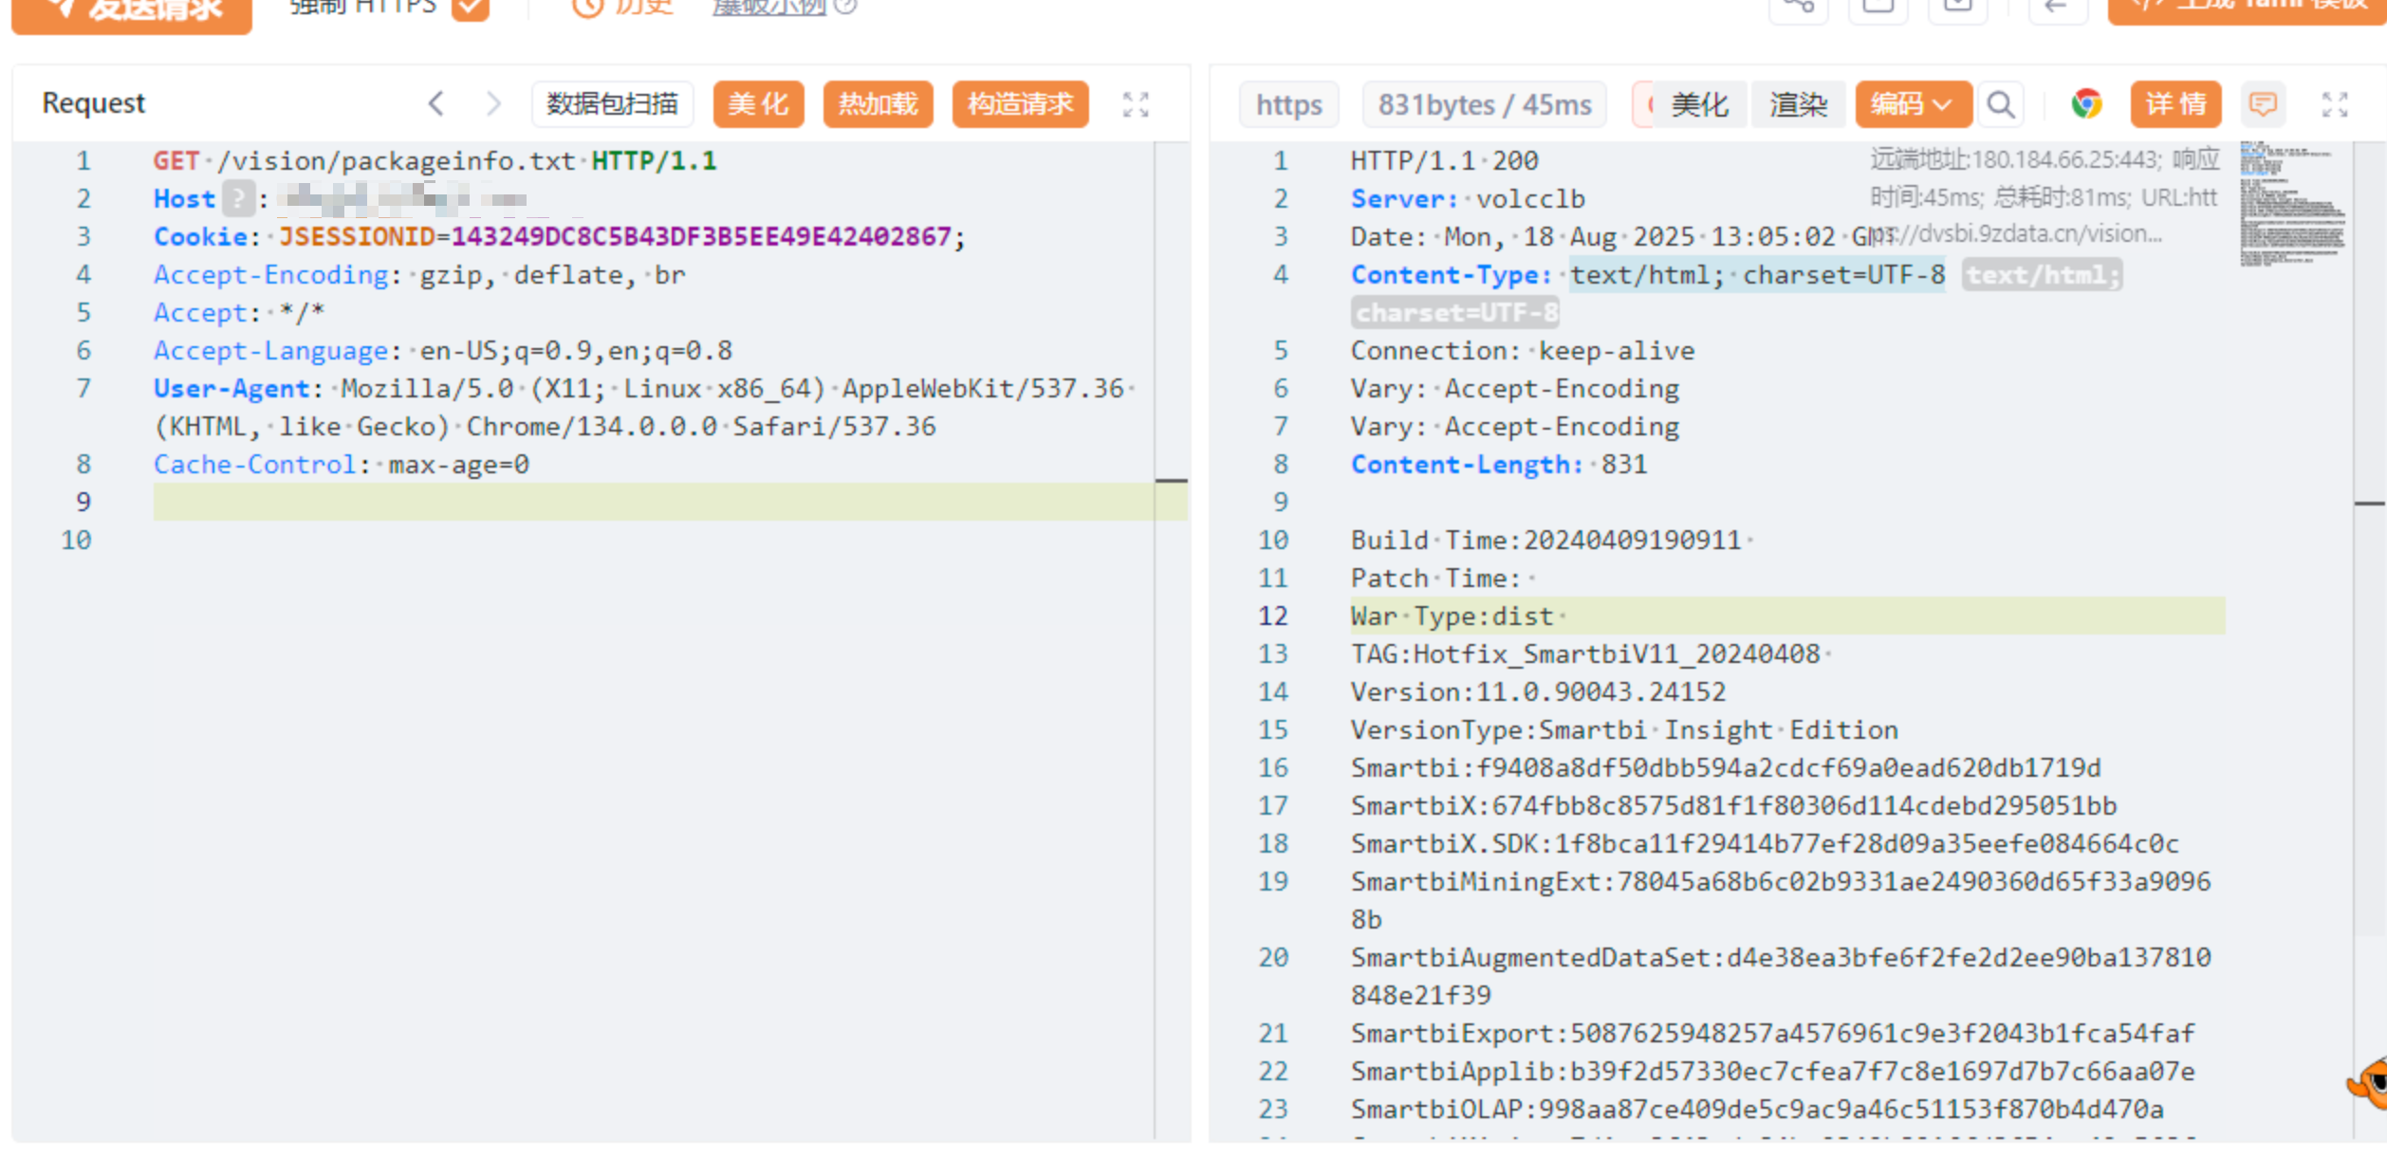Click the response minimap code thumbnail

click(2291, 204)
